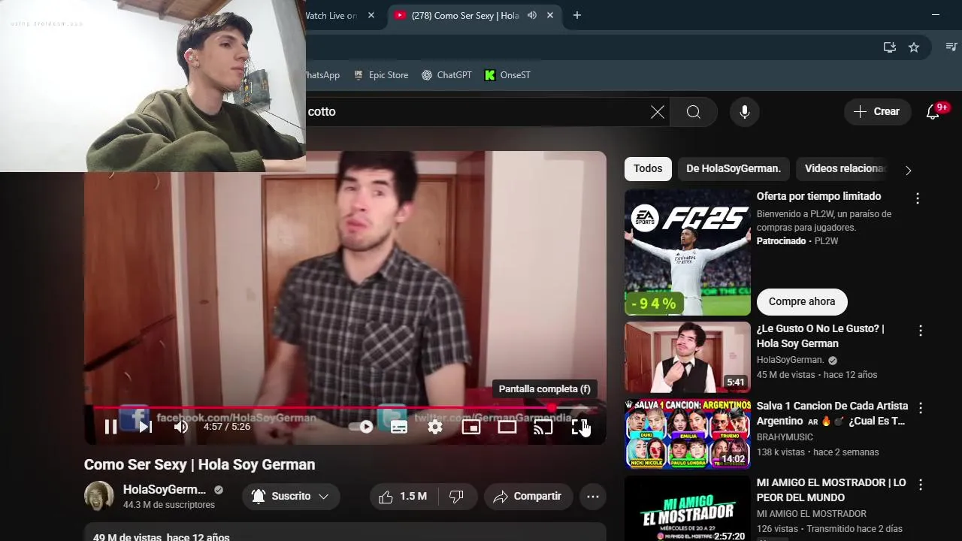Open the HolaSoyGerman channel avatar
Screen dimensions: 962x541
pos(99,497)
